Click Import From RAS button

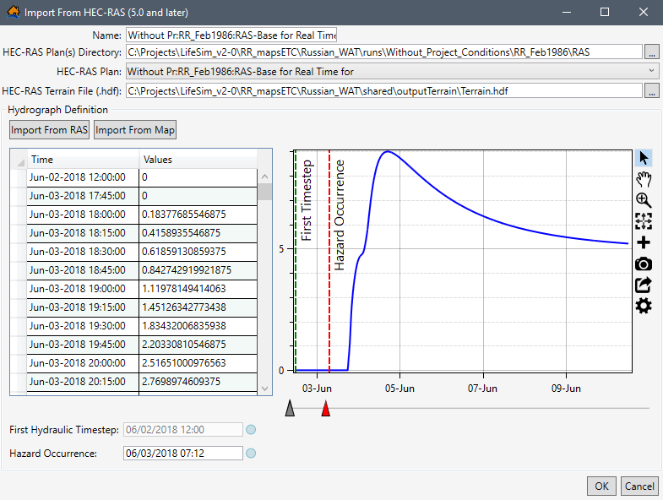coord(49,130)
